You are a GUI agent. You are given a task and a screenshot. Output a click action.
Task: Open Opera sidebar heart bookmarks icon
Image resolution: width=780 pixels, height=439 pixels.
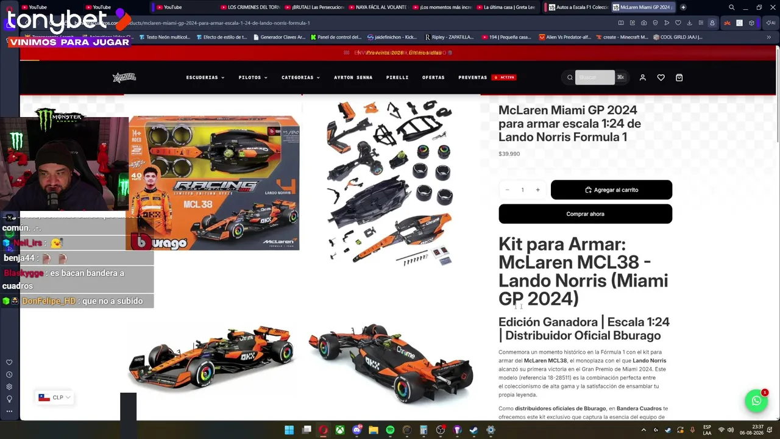[x=9, y=362]
